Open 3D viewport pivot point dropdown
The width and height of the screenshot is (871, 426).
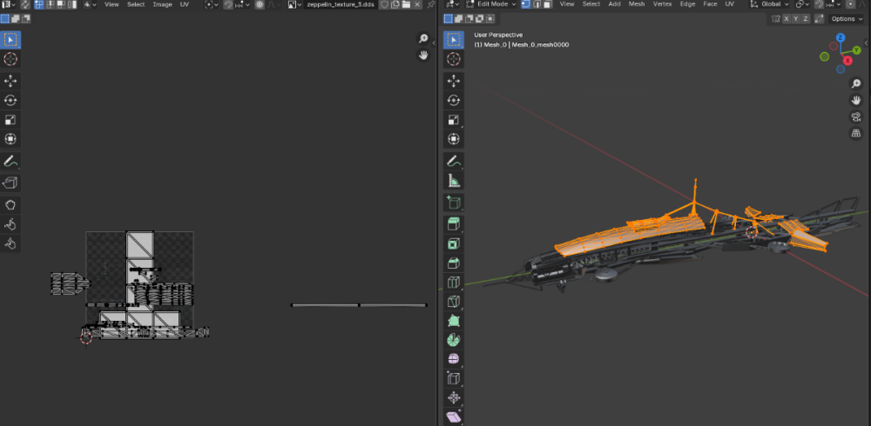803,4
